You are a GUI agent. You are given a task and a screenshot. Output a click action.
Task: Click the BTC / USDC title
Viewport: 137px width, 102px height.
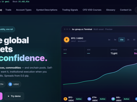pyautogui.click(x=77, y=38)
